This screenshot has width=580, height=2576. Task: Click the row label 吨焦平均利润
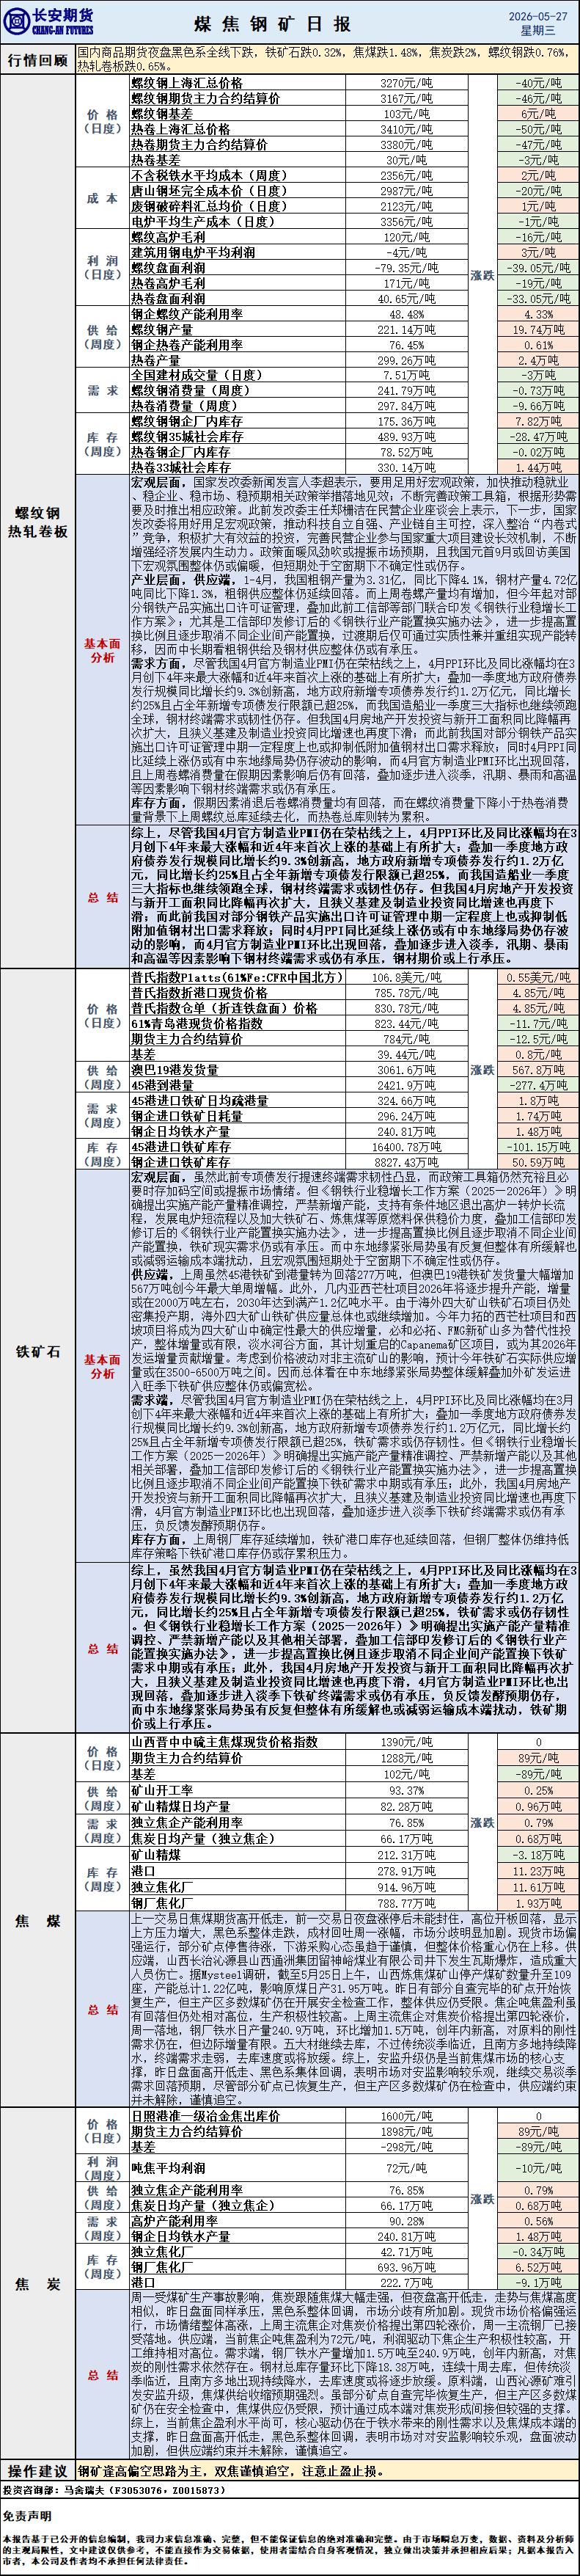168,2168
